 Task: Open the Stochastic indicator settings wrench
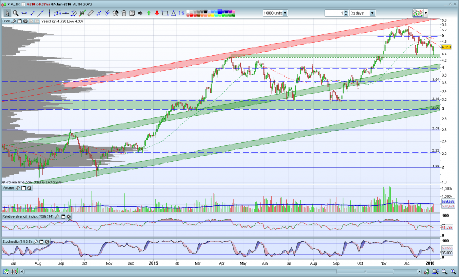tap(35, 242)
